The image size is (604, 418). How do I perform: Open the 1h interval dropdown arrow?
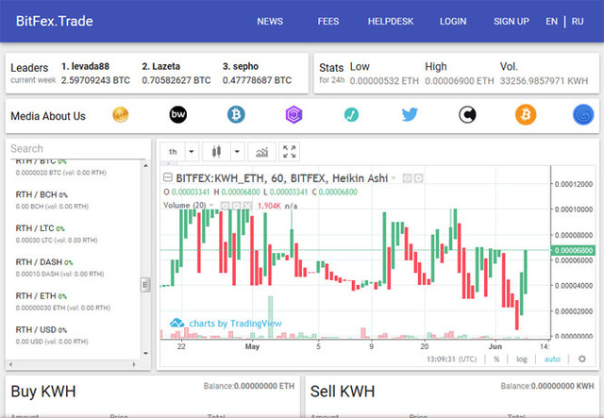click(192, 151)
